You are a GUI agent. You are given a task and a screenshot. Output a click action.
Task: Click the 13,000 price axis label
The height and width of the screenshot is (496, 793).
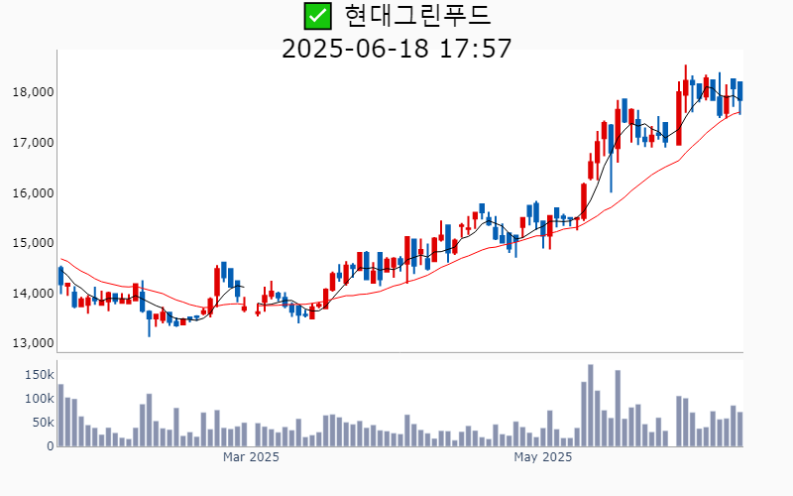pyautogui.click(x=34, y=343)
